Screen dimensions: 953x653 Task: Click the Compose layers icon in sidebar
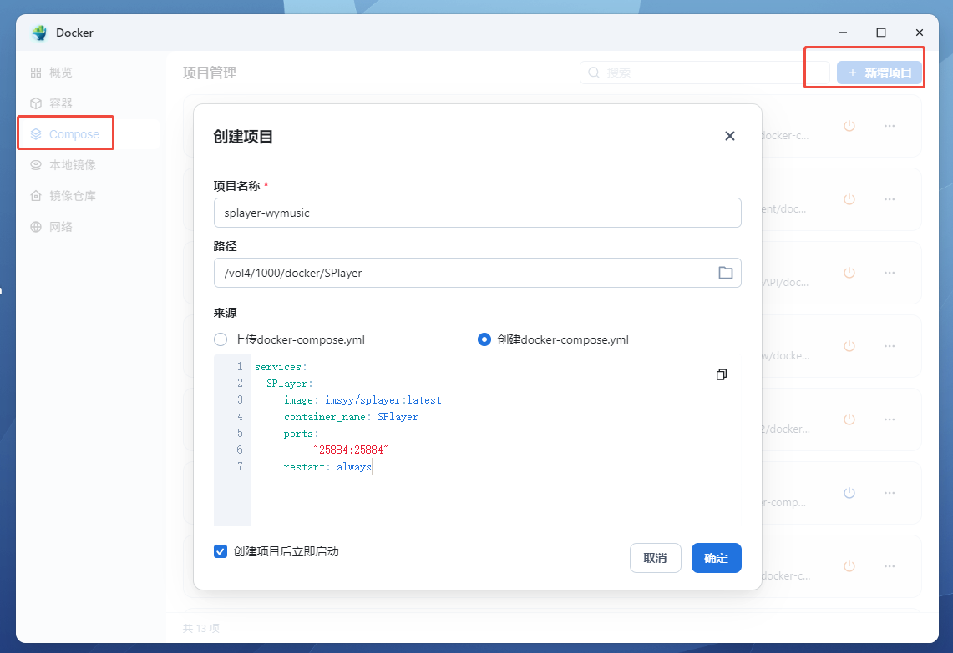point(36,134)
